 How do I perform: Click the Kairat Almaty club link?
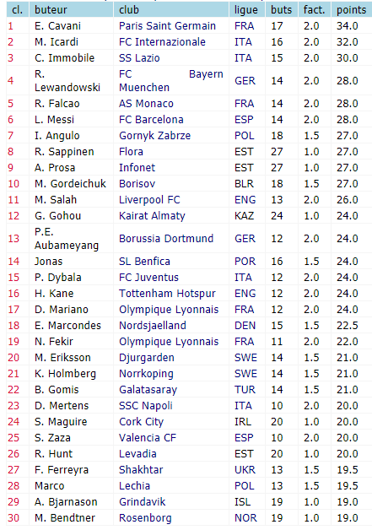click(152, 216)
